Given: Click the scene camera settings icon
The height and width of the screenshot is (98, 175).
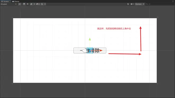Looking at the screenshot, I should (132, 4).
